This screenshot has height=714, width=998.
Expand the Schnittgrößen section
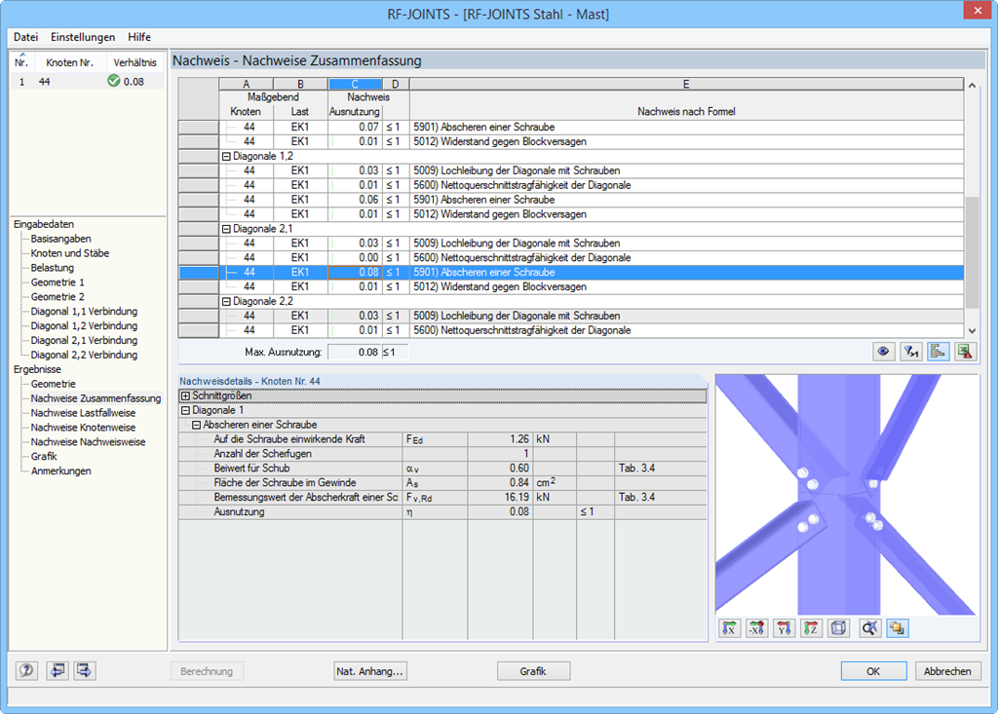185,395
